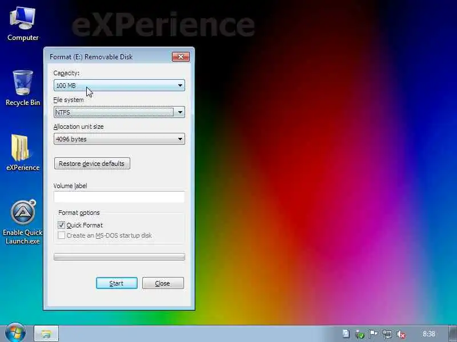Open the Computer desktop icon
The height and width of the screenshot is (342, 457).
coord(23,24)
